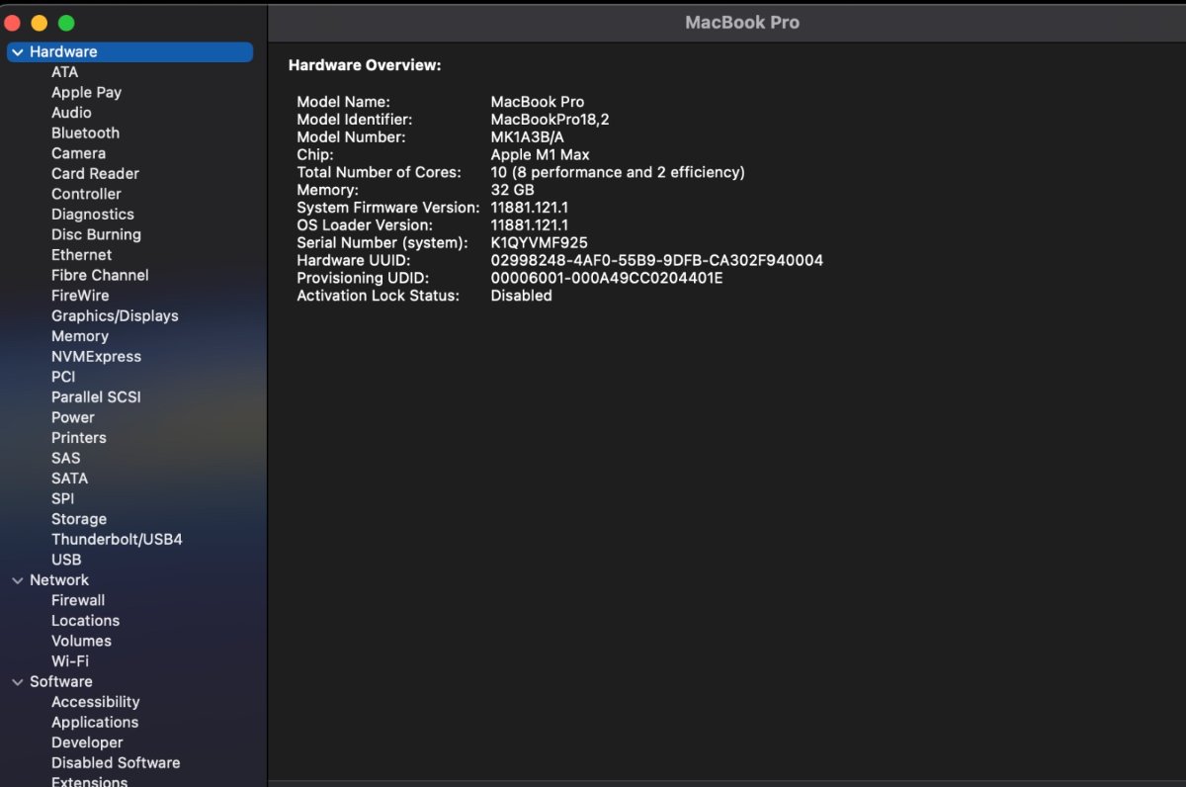1186x787 pixels.
Task: Open the Memory entry in sidebar
Action: coord(79,336)
